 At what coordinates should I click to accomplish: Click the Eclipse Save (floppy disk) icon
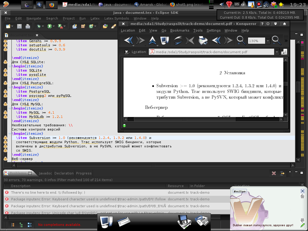[x=19, y=26]
